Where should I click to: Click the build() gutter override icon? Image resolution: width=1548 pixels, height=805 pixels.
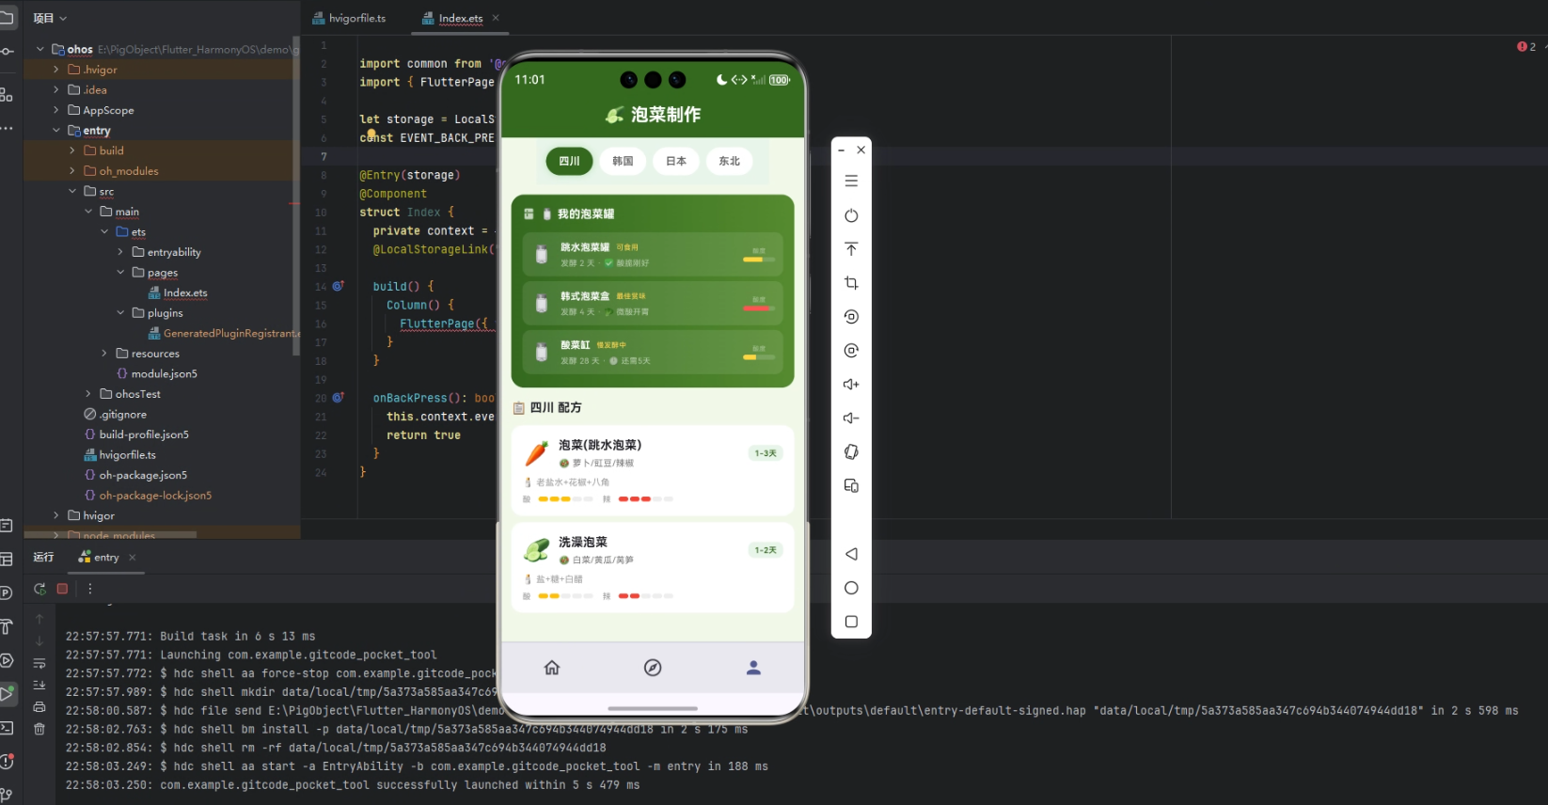coord(339,286)
